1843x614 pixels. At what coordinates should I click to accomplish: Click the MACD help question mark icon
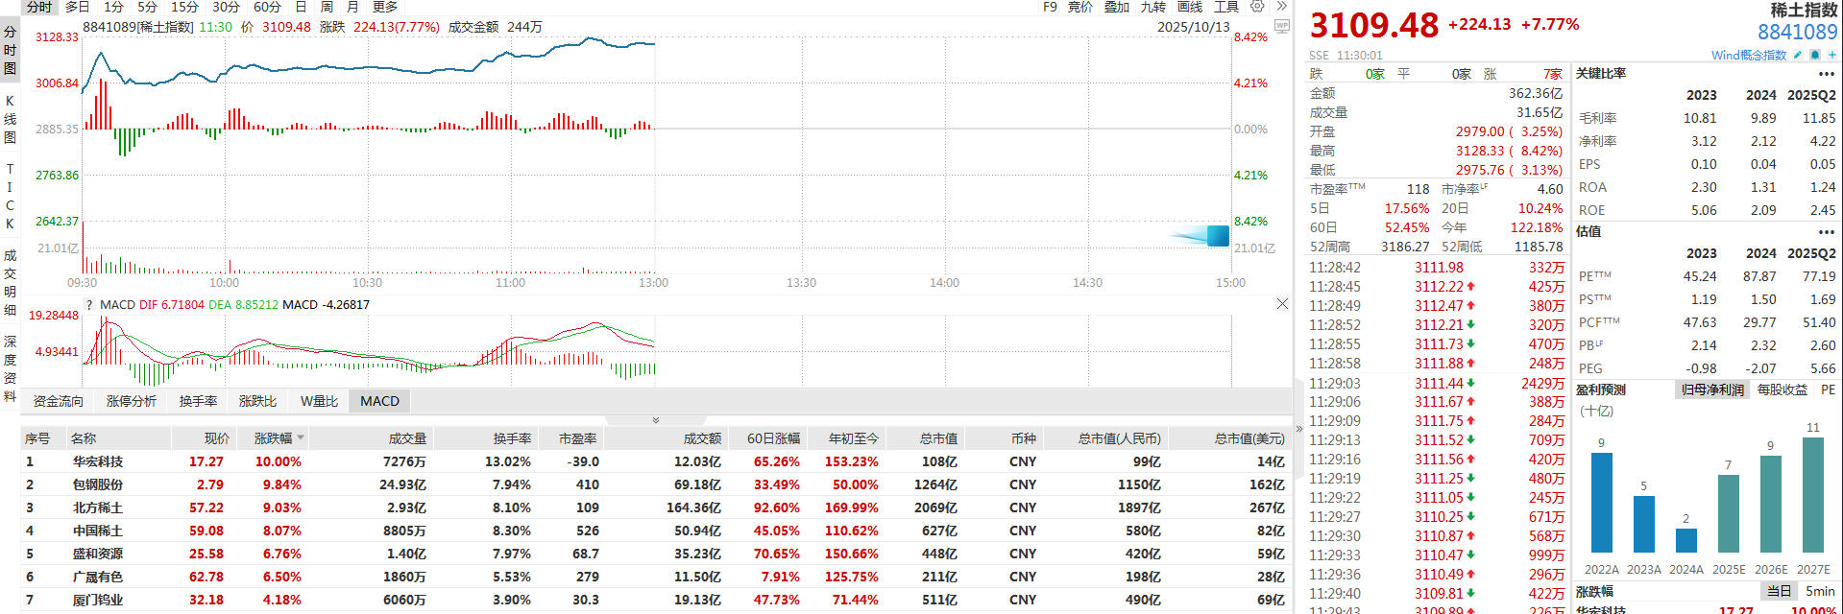(x=89, y=305)
